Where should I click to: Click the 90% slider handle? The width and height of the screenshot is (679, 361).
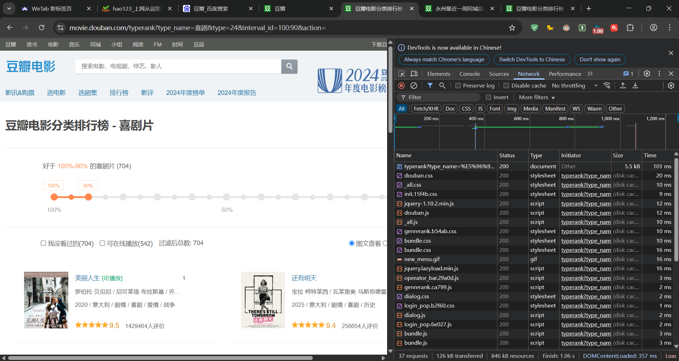[88, 197]
